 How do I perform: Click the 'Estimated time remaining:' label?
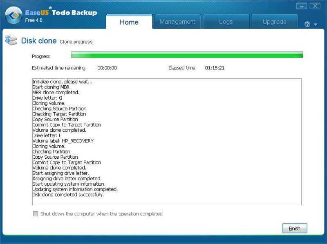tap(59, 68)
